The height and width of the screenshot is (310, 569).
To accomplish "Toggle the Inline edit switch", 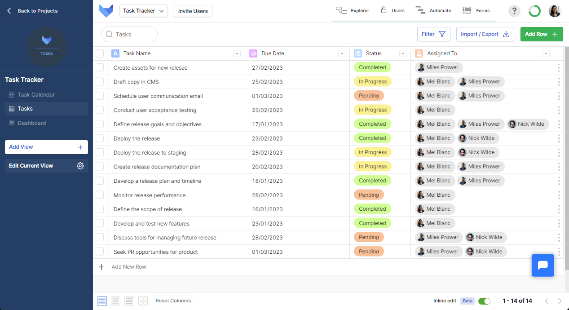I will tap(484, 301).
